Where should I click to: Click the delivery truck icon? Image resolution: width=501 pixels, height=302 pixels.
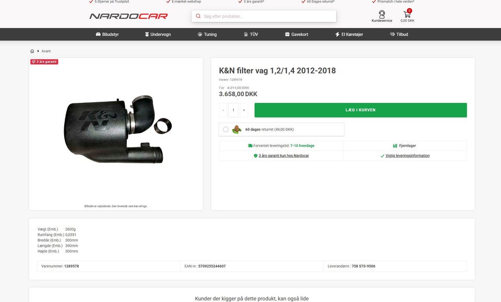click(x=250, y=146)
